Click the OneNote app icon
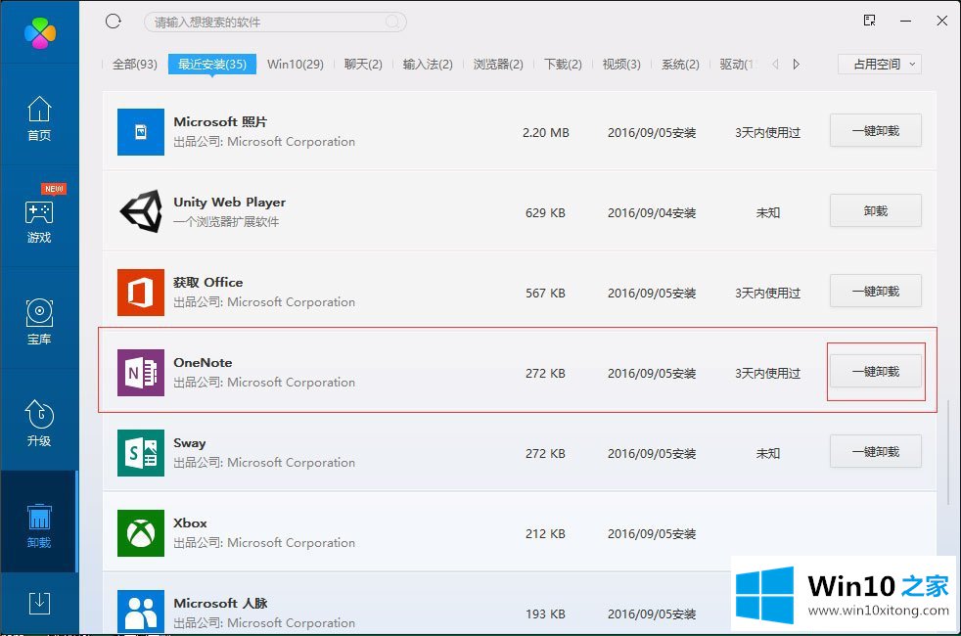This screenshot has width=961, height=636. click(141, 373)
